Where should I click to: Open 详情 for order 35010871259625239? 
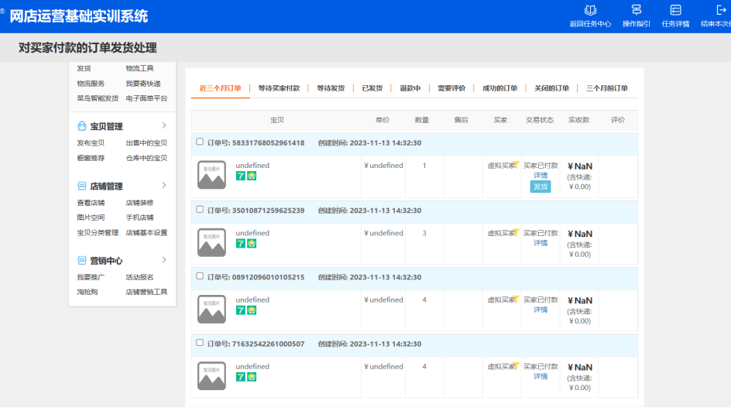click(541, 243)
